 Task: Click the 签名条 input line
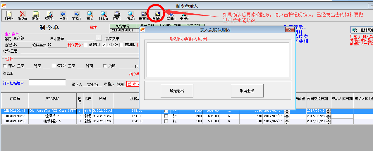68,73
